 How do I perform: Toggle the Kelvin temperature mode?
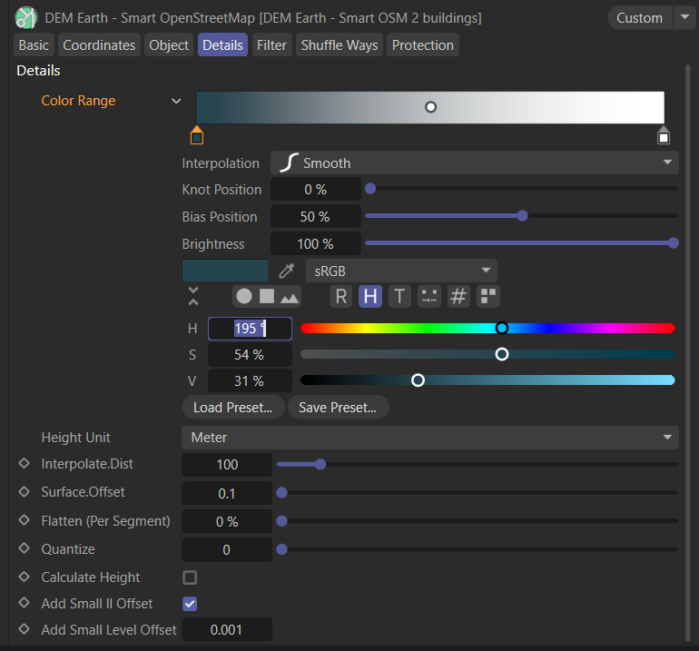[x=399, y=297]
